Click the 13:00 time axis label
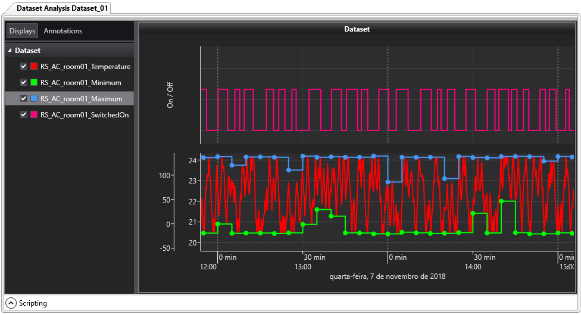The image size is (581, 314). (x=303, y=267)
